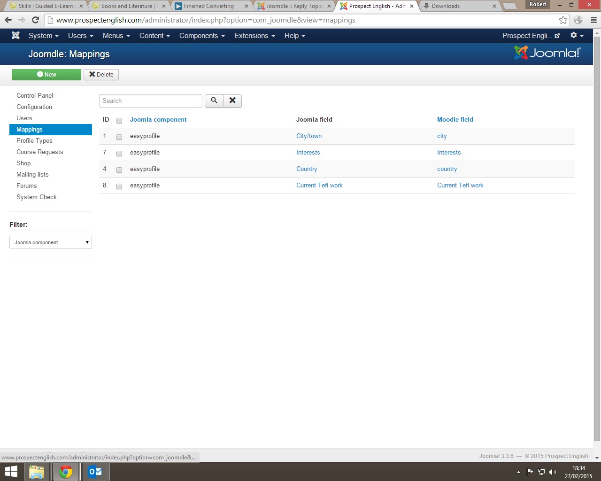
Task: Click the Delete button
Action: point(101,74)
